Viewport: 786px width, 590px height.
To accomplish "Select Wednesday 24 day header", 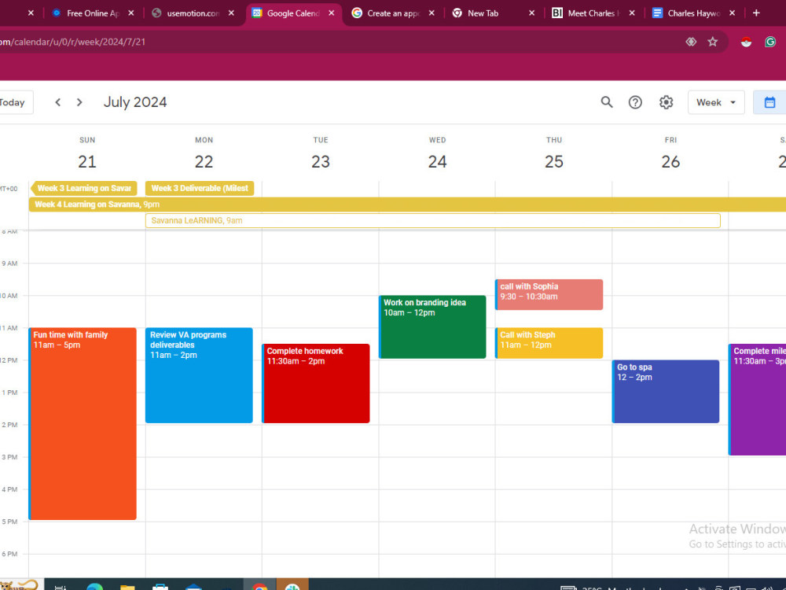I will [438, 161].
